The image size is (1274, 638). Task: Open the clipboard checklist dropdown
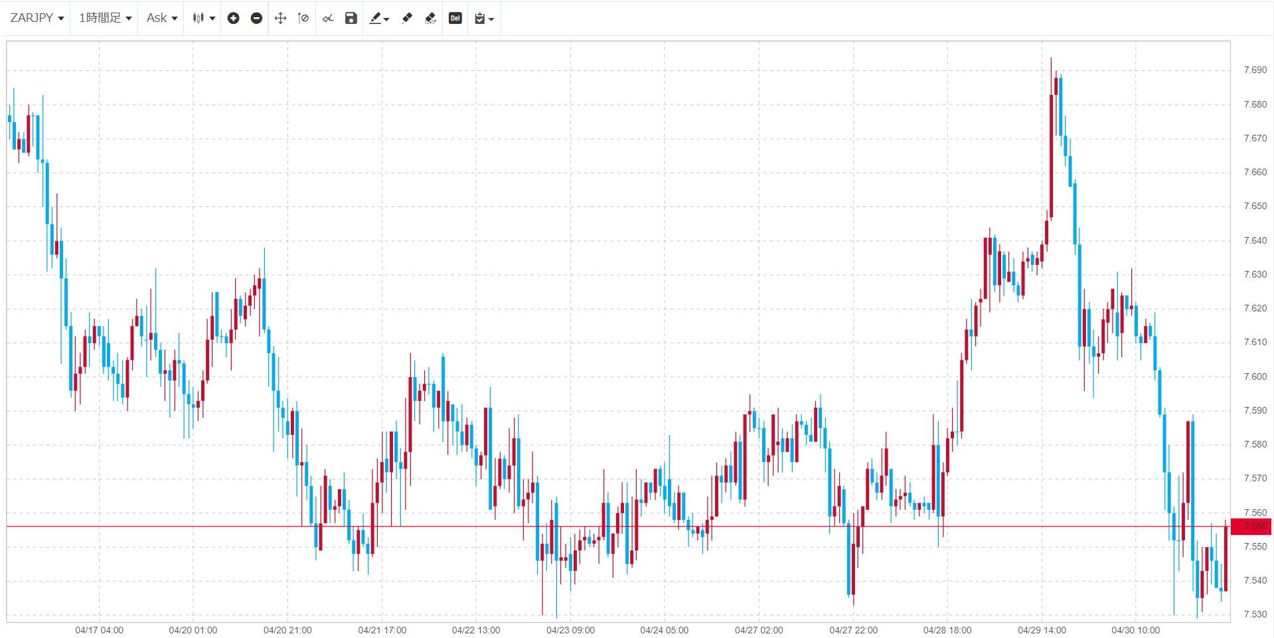pos(485,18)
